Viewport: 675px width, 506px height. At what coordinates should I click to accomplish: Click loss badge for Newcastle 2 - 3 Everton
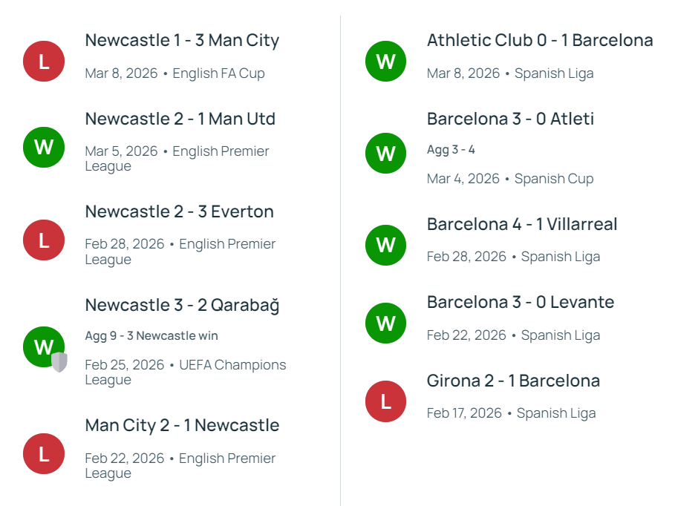(x=44, y=240)
